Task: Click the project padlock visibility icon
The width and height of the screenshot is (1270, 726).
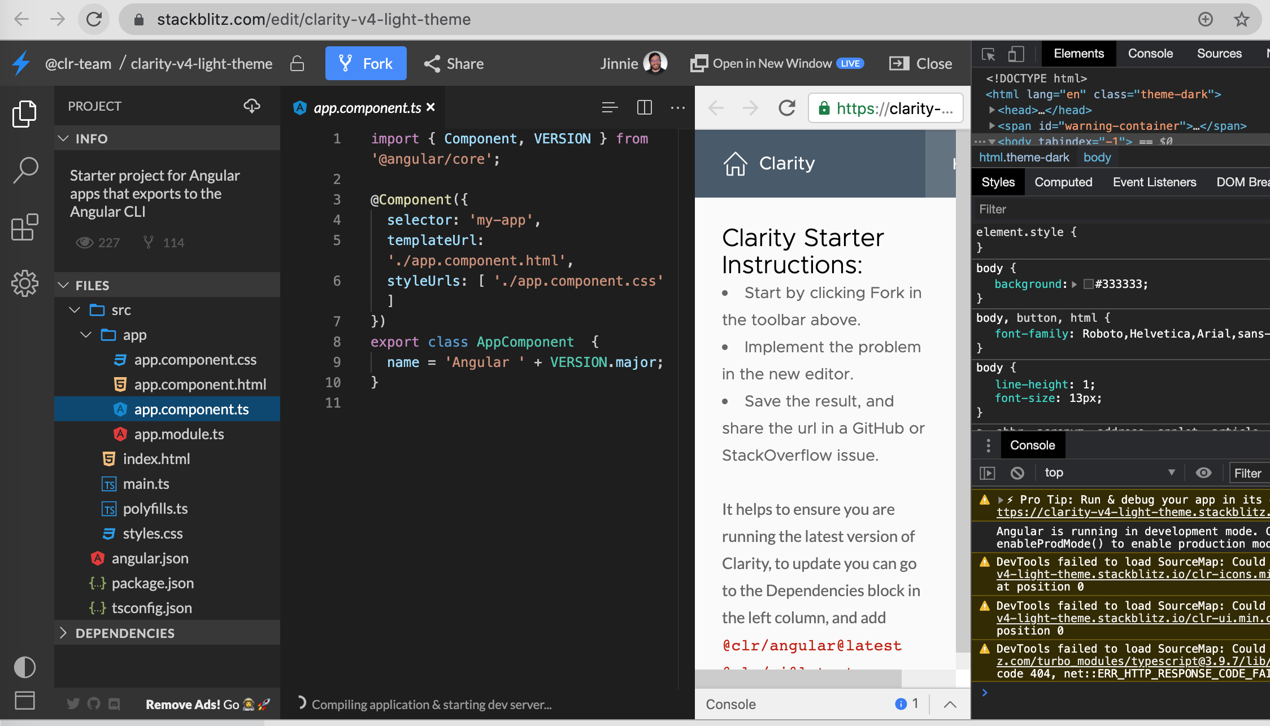Action: (297, 63)
